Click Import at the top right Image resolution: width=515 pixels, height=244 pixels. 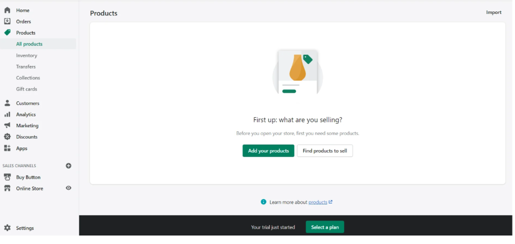(x=494, y=12)
